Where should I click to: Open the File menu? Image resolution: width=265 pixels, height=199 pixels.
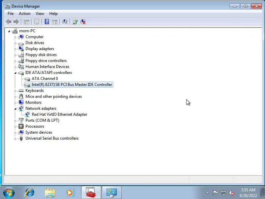pos(11,14)
